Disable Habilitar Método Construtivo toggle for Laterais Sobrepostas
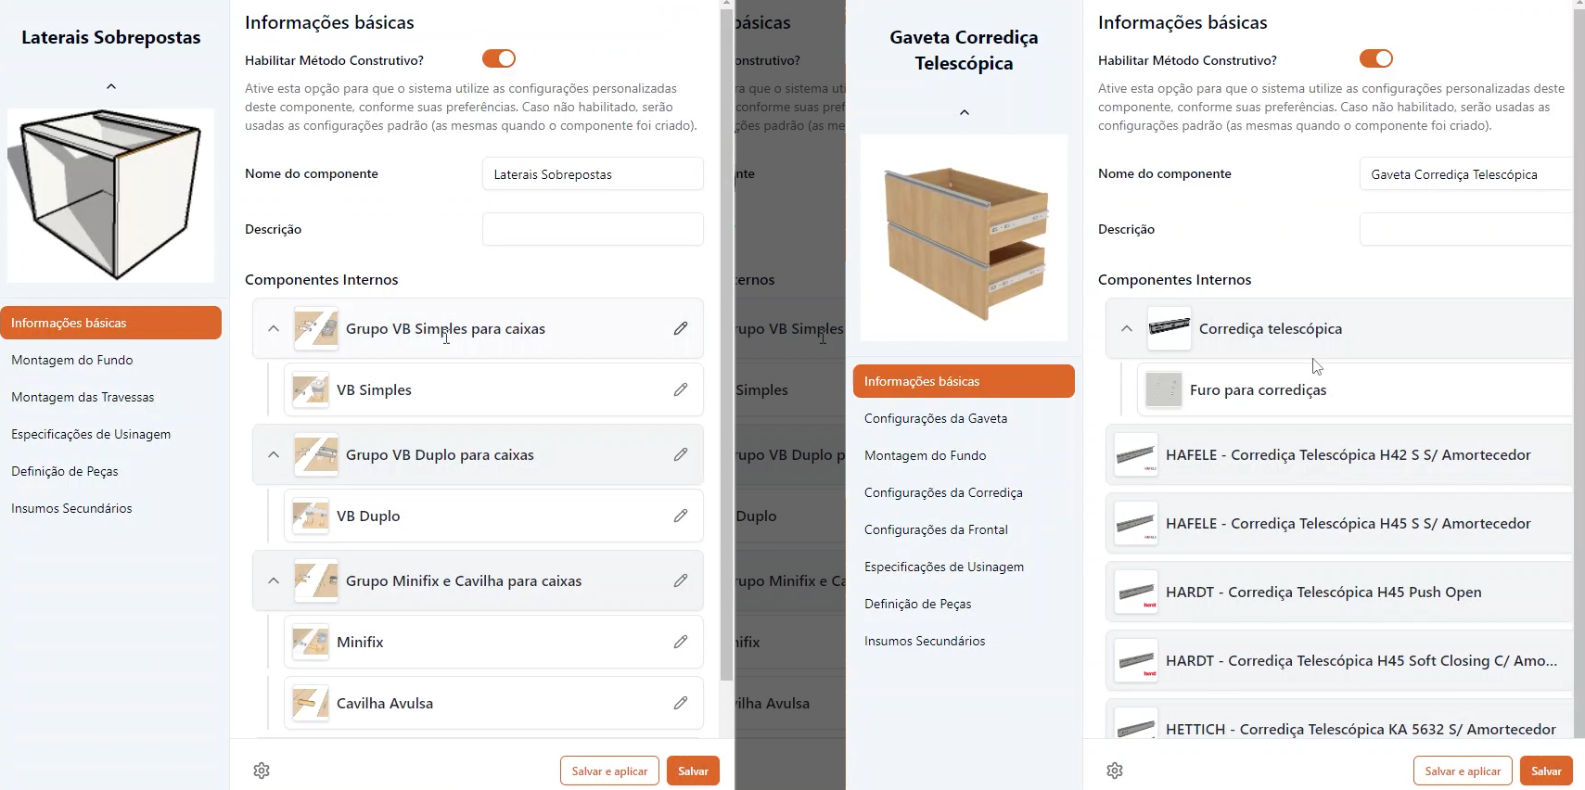Screen dimensions: 1585x790 click(498, 59)
